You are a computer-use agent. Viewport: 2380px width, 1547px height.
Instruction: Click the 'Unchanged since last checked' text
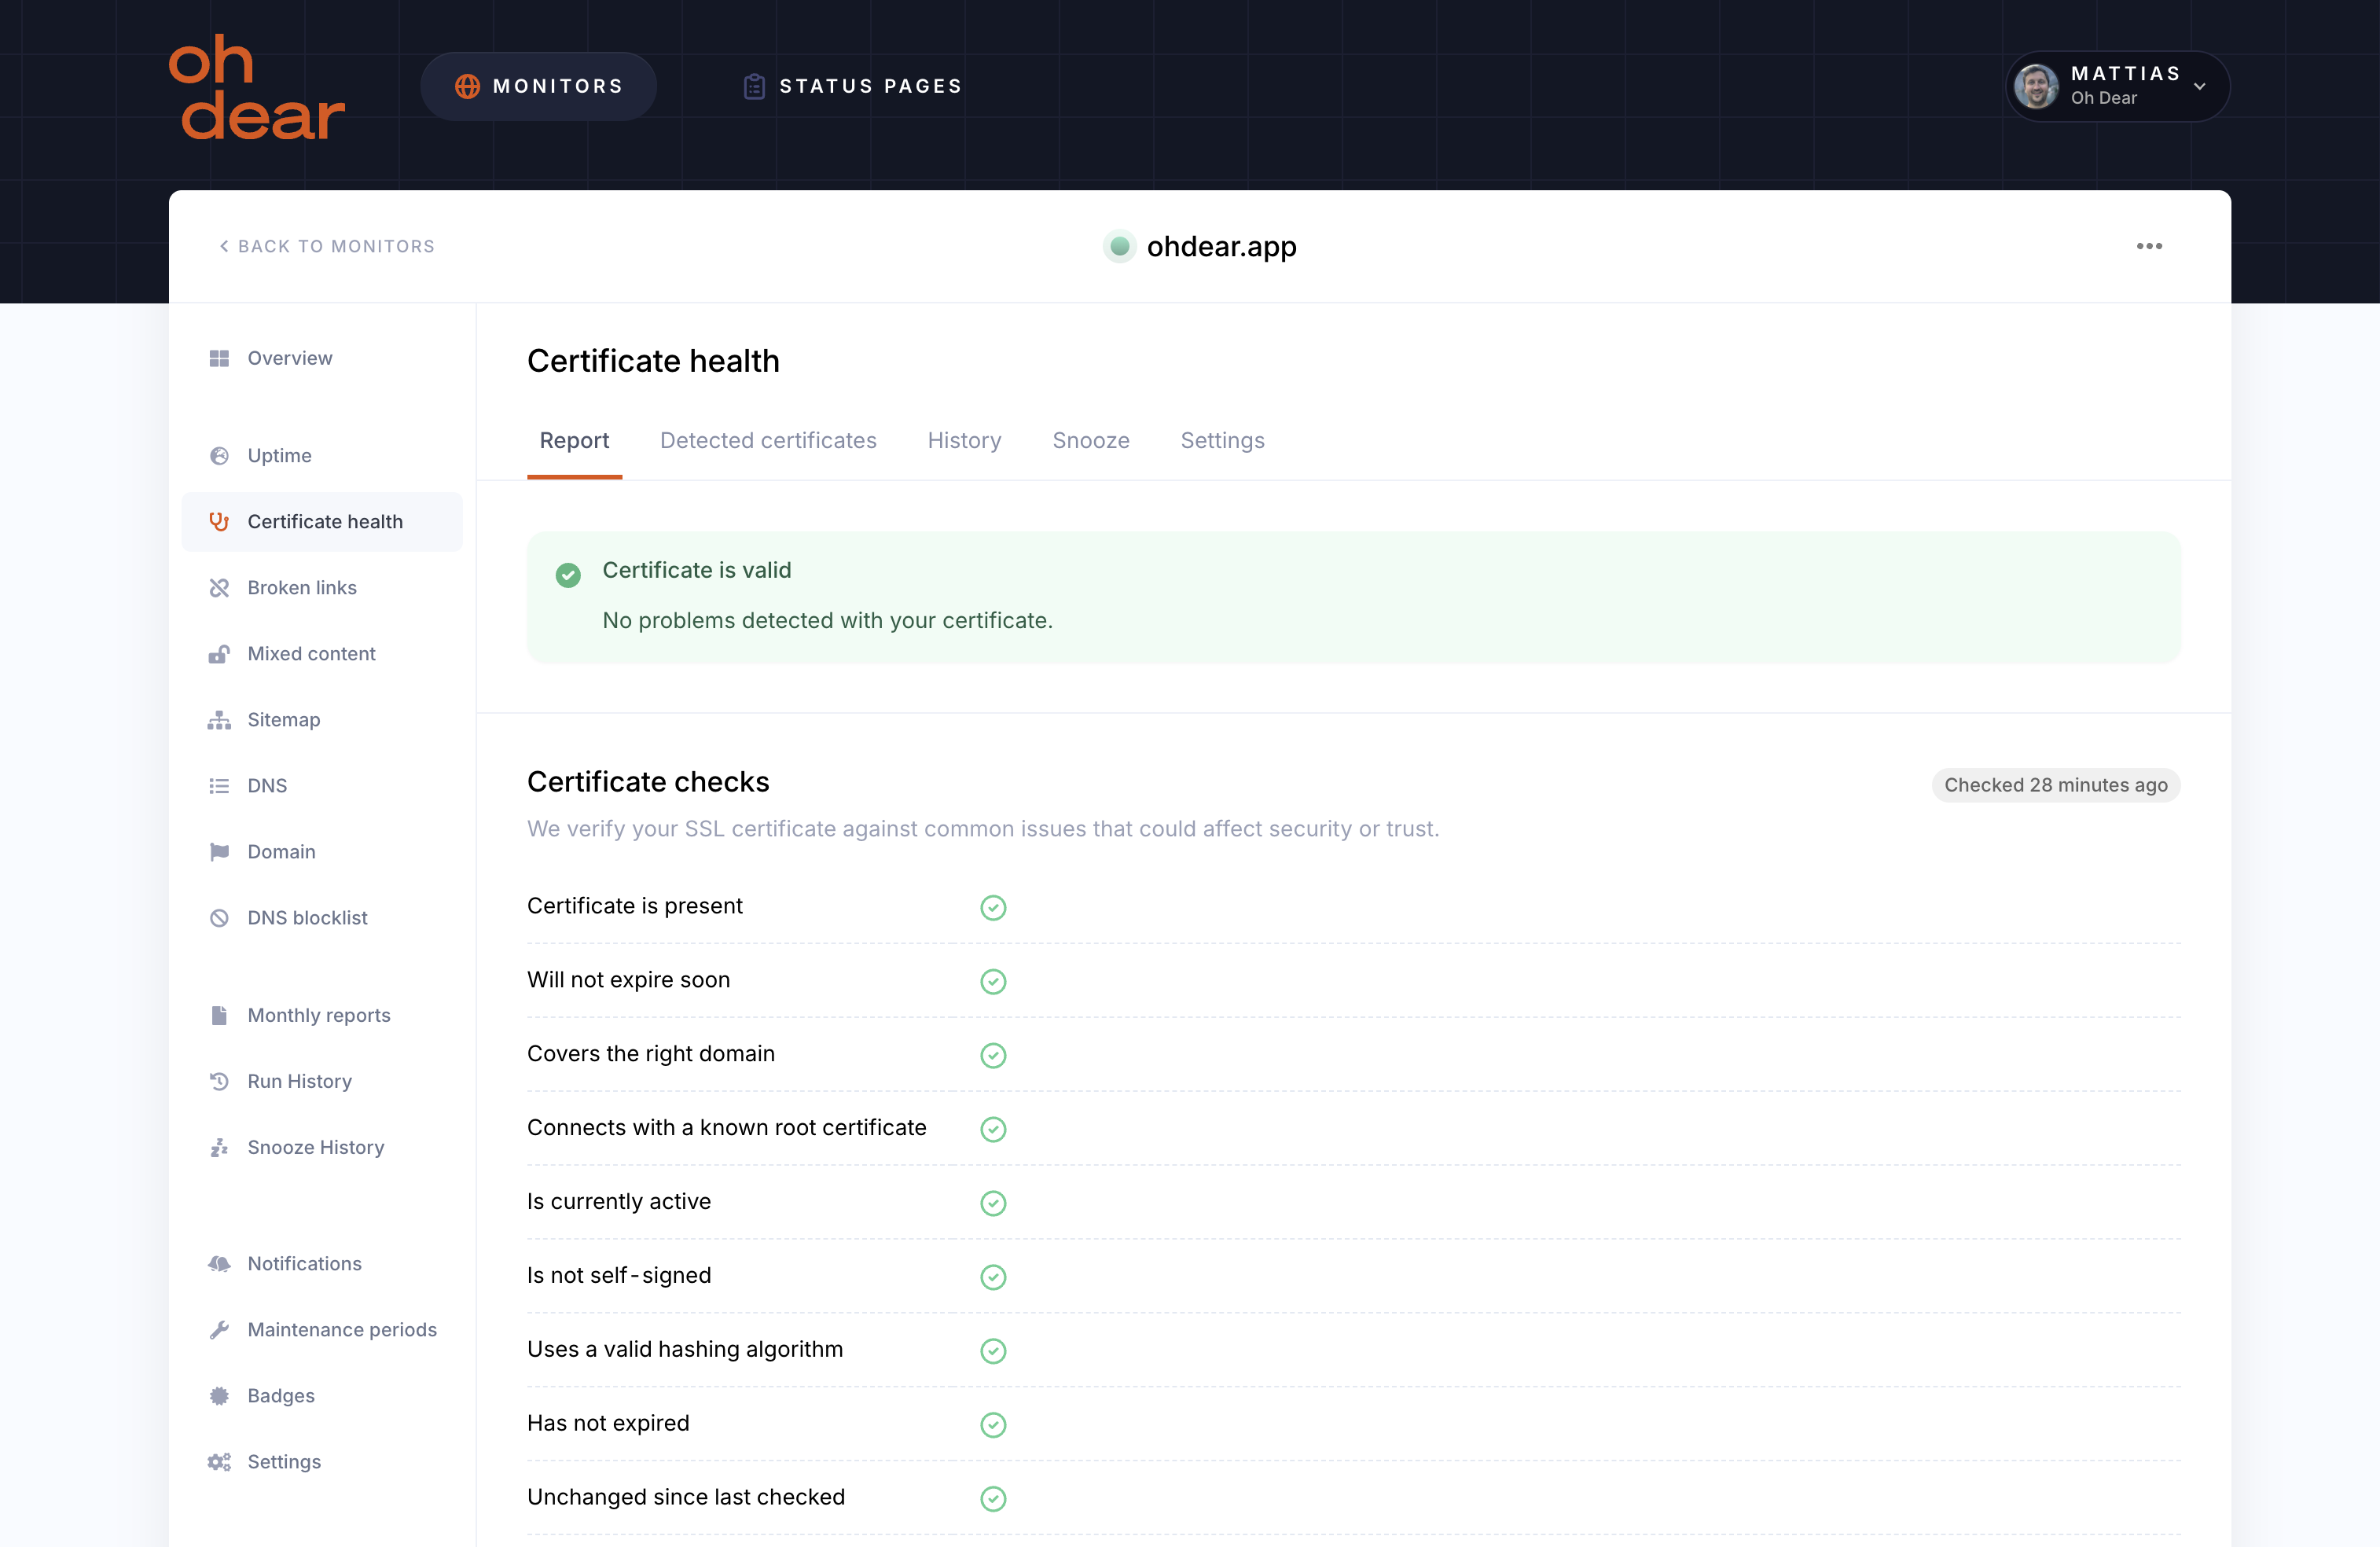pos(686,1498)
